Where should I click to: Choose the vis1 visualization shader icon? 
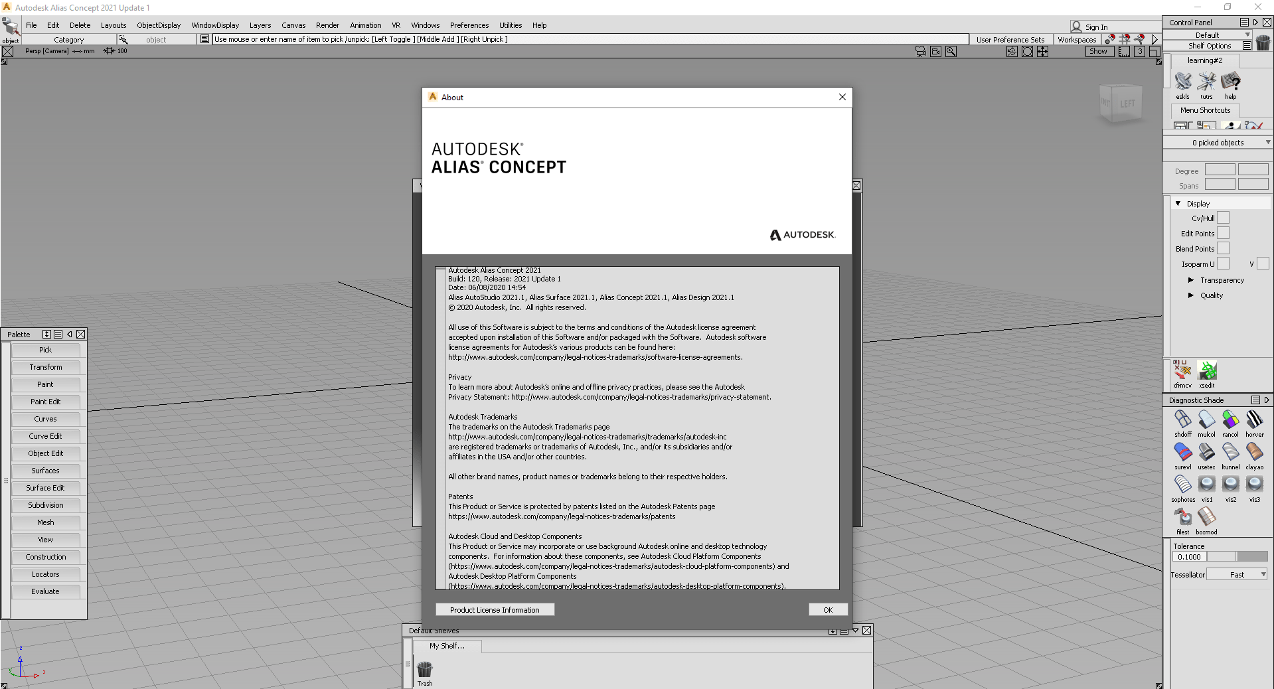pyautogui.click(x=1206, y=485)
